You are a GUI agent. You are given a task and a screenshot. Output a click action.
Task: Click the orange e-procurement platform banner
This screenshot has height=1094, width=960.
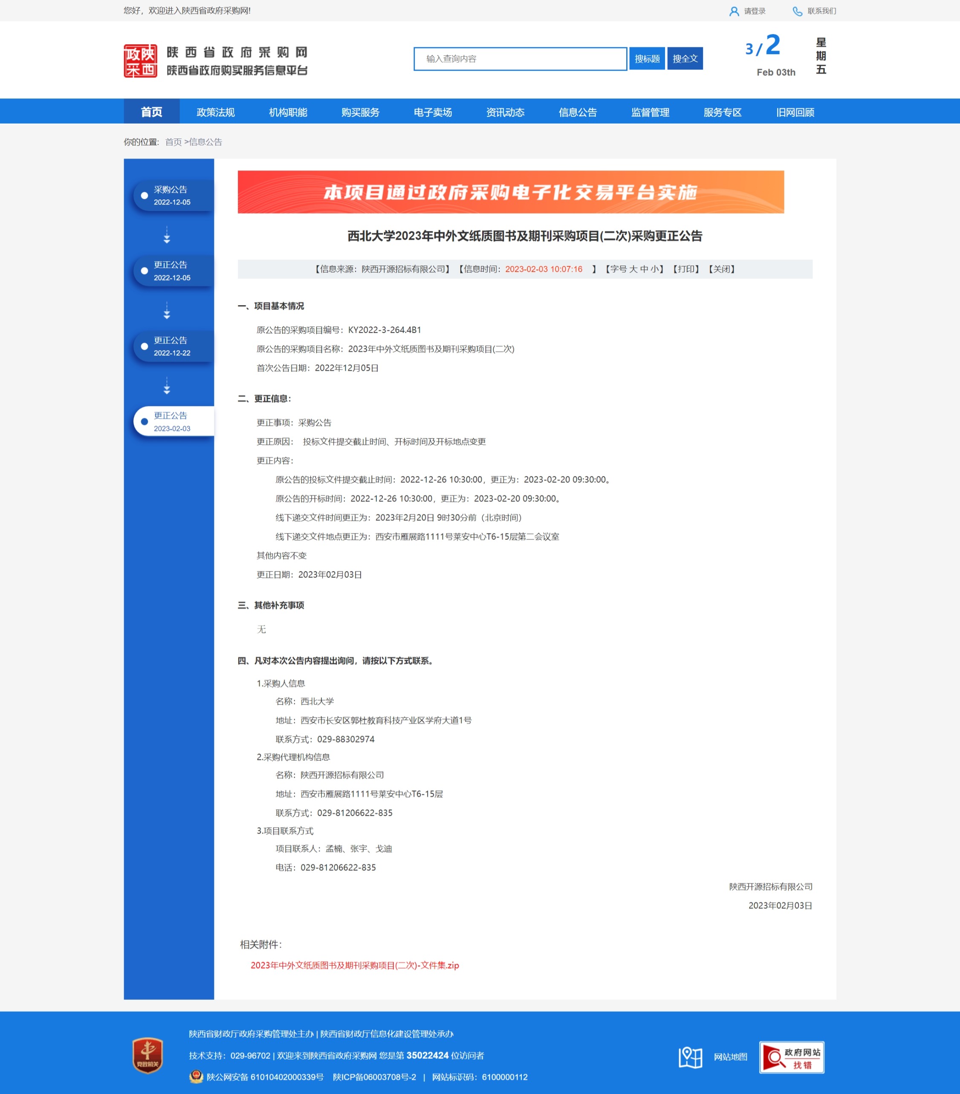(510, 192)
